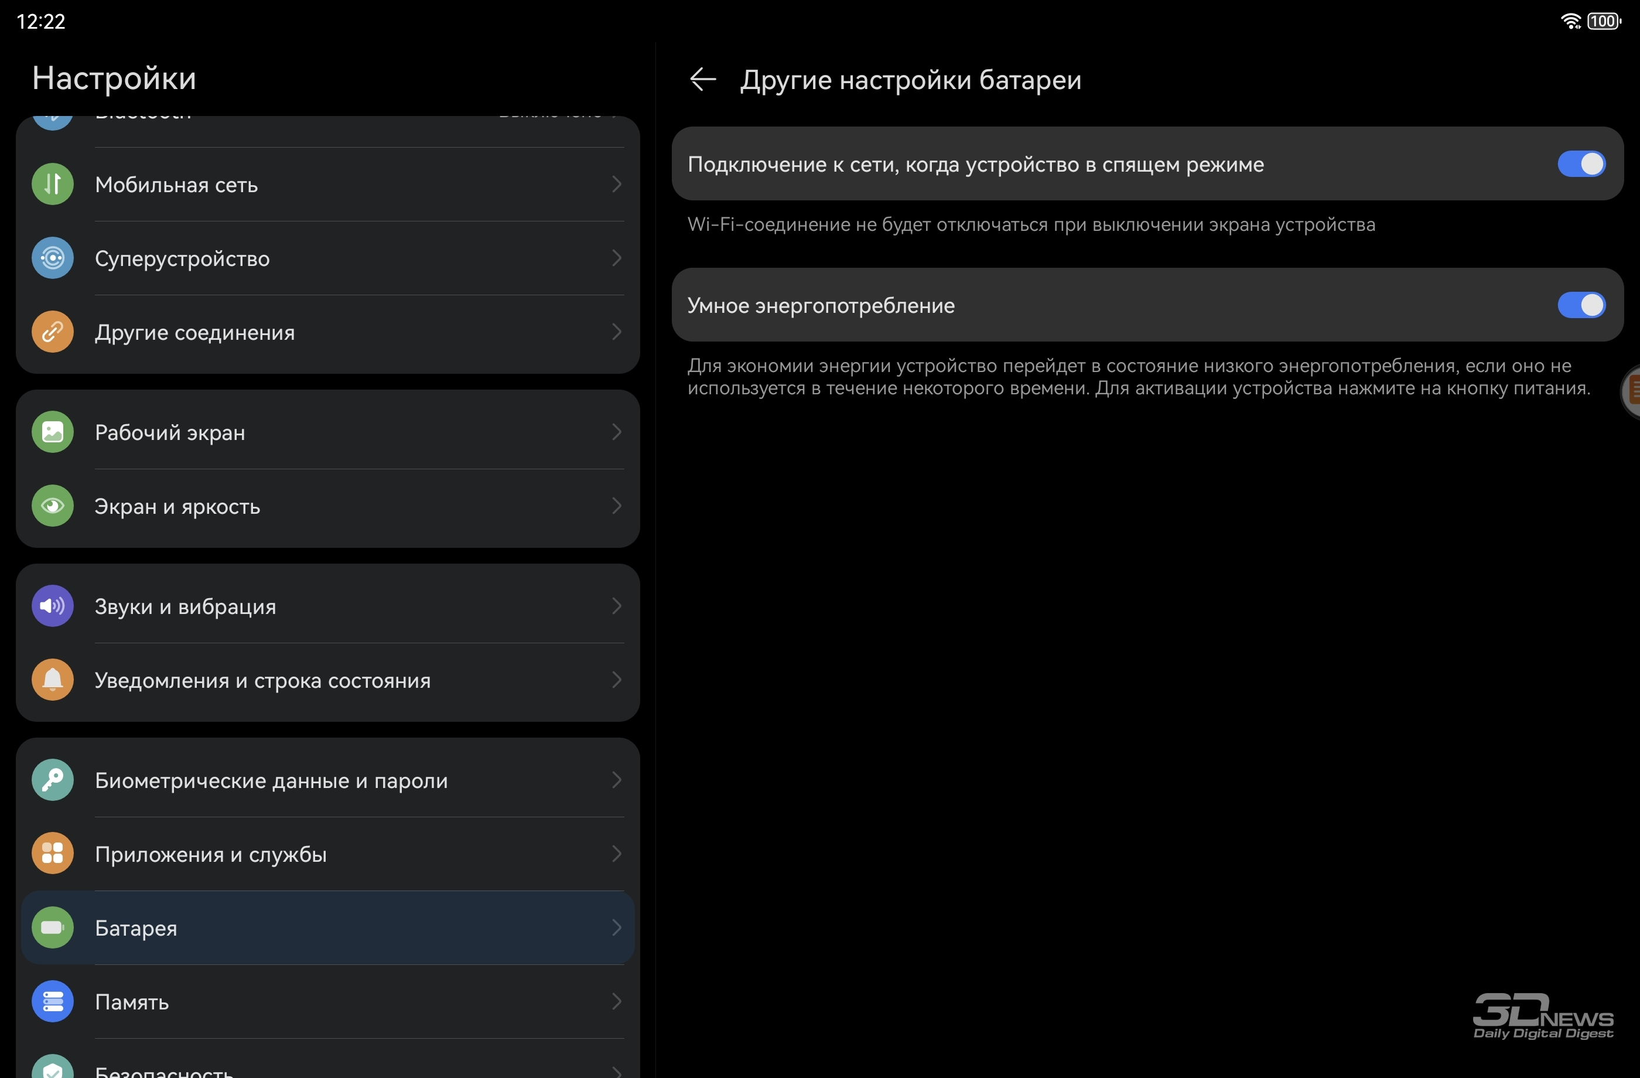Open Звуки и вибрация settings

328,606
